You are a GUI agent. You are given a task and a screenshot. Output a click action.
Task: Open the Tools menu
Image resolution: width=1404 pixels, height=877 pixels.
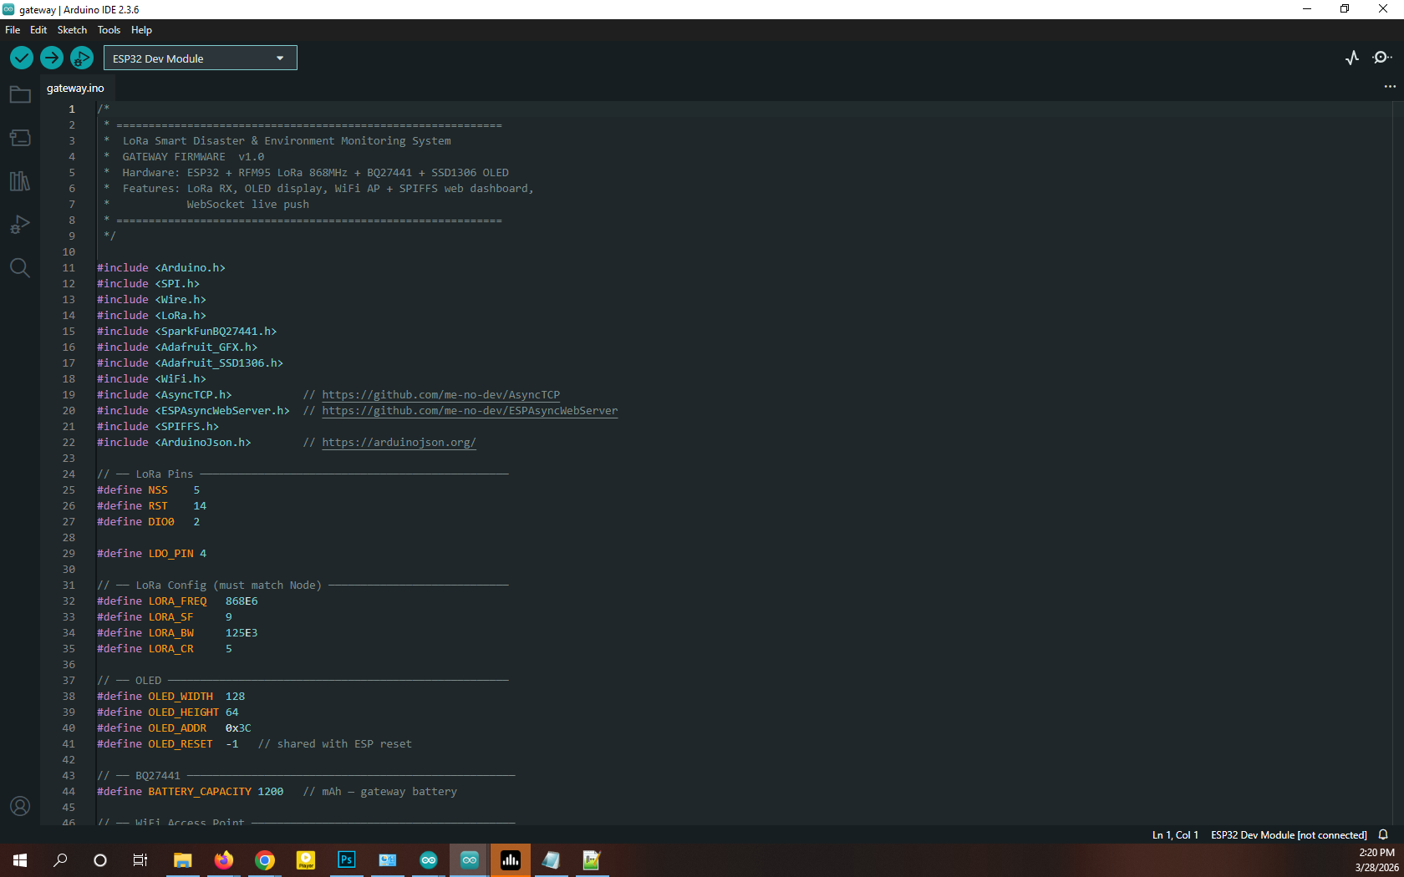pos(109,30)
